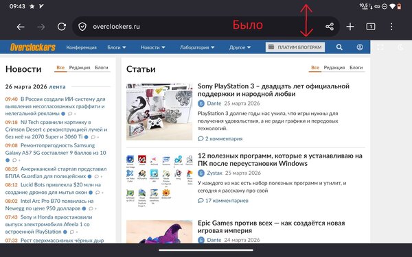Image resolution: width=412 pixels, height=257 pixels.
Task: Expand the Блоги dropdown menu
Action: (x=117, y=47)
